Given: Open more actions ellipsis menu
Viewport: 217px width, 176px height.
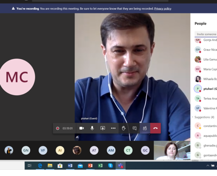Looking at the screenshot, I should [x=113, y=128].
